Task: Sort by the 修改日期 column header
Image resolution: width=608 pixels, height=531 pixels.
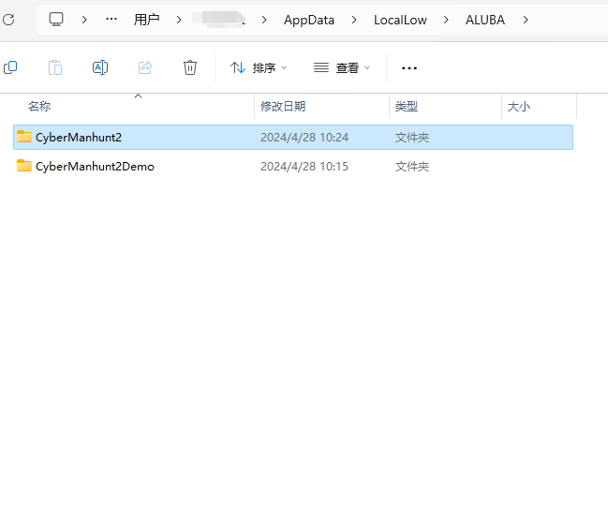Action: pyautogui.click(x=283, y=106)
